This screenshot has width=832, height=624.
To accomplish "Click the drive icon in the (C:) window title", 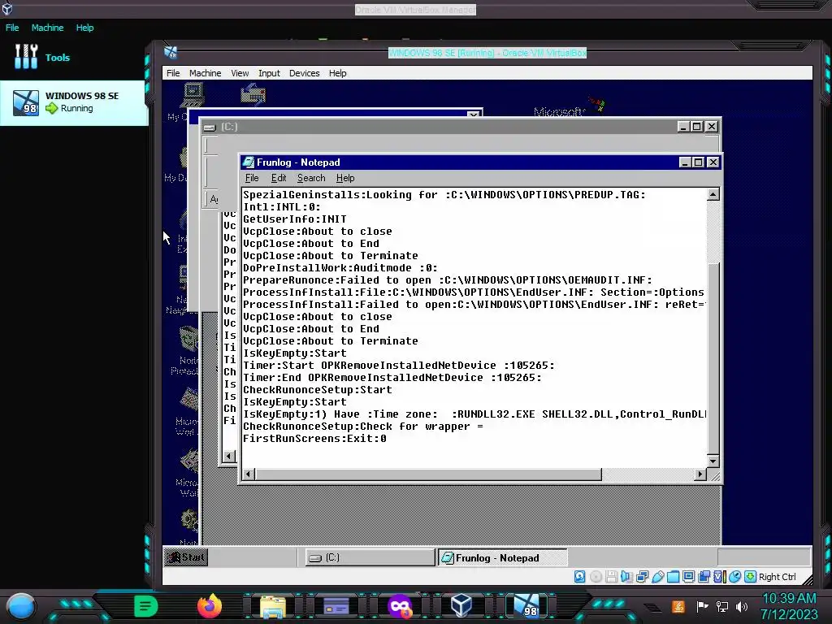I will [x=210, y=128].
